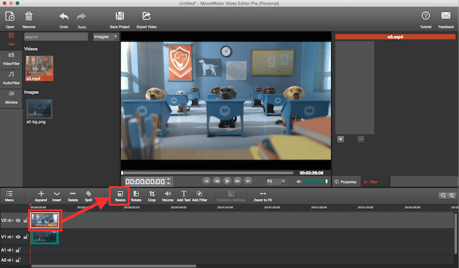Click the Insert clip icon
Image resolution: width=459 pixels, height=268 pixels.
[x=57, y=194]
